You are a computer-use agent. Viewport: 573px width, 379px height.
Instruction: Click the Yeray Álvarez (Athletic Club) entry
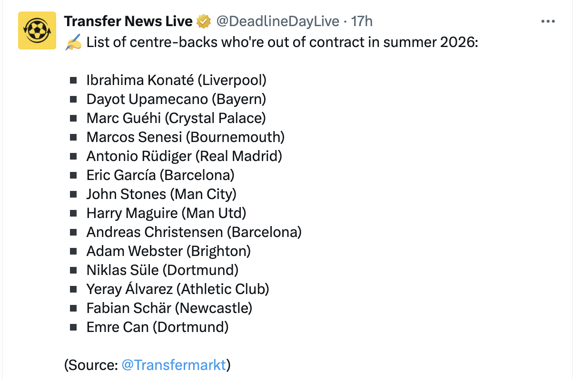point(178,289)
